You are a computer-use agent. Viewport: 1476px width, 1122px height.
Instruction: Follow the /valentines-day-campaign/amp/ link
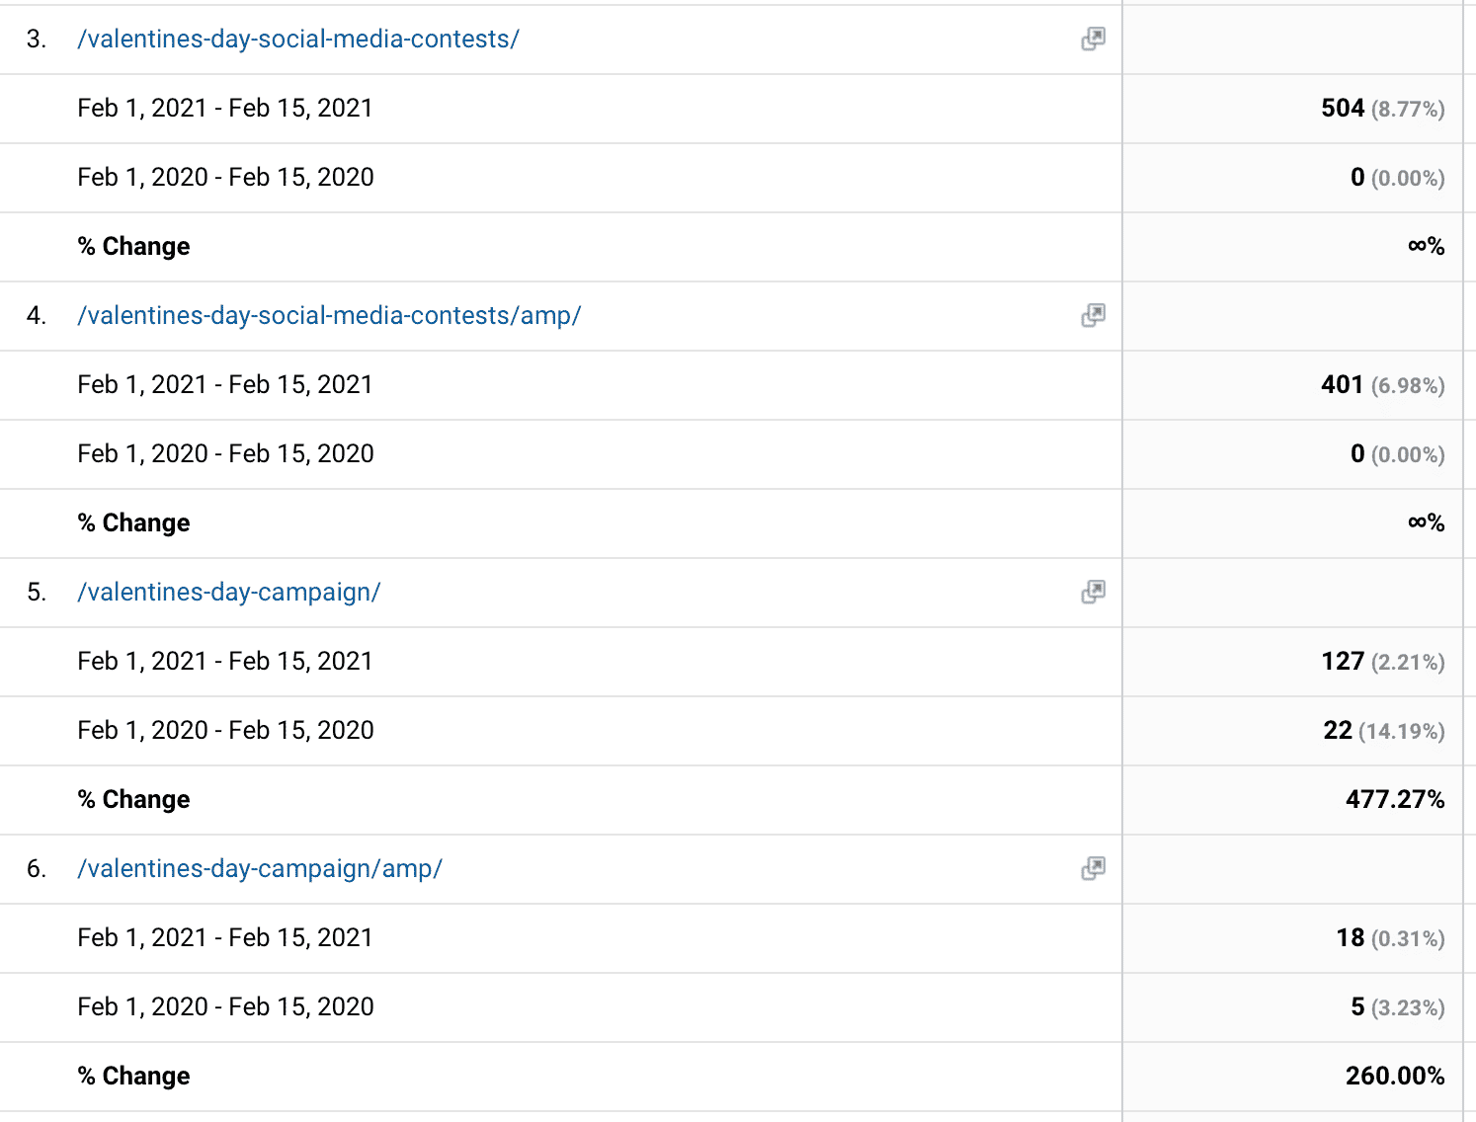pos(260,869)
